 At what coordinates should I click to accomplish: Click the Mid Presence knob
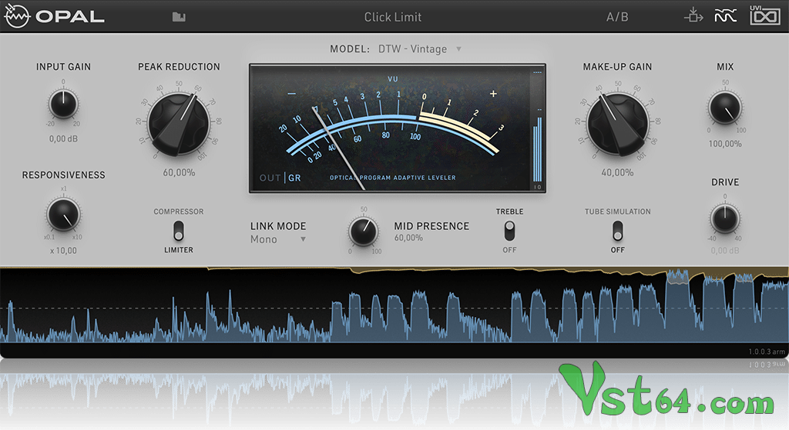(364, 231)
